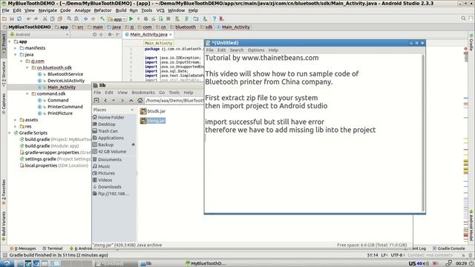Go back in the lib file manager
The height and width of the screenshot is (267, 475).
click(105, 100)
